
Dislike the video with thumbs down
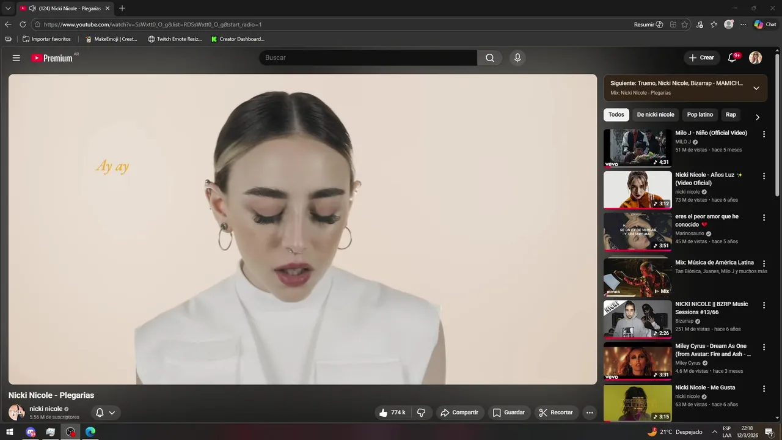pyautogui.click(x=421, y=413)
